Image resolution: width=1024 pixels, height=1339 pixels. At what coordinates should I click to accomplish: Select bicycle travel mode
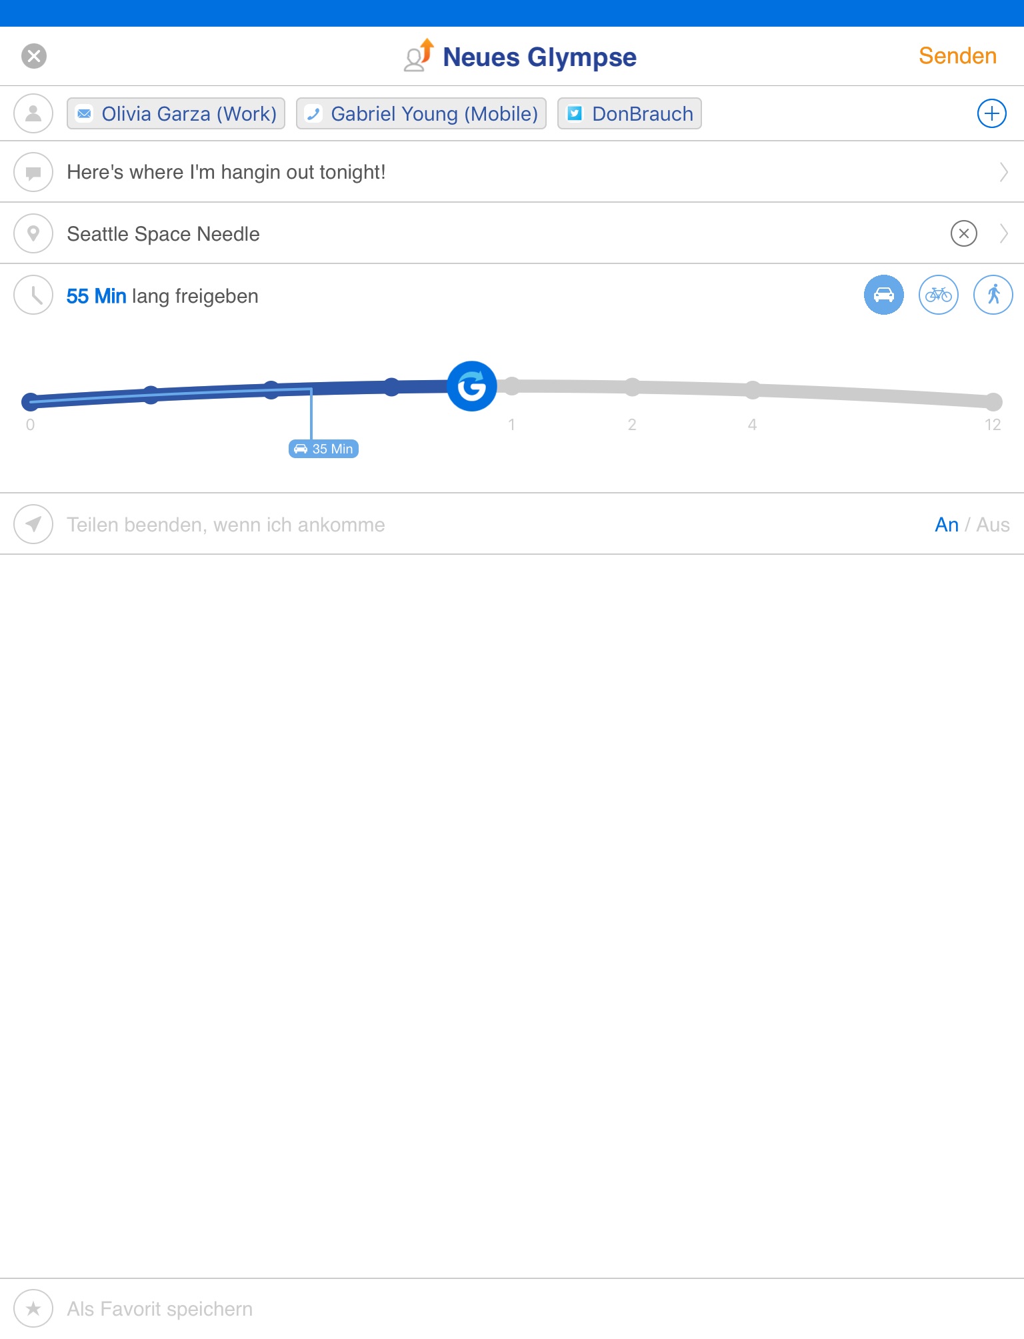938,295
